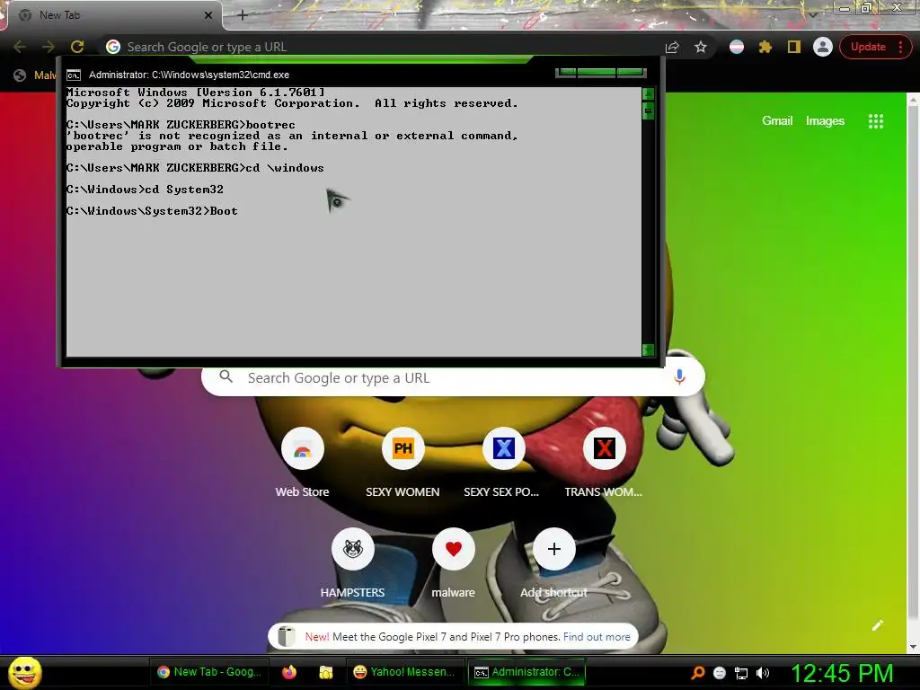Open the blue X shortcut tile
The width and height of the screenshot is (920, 690).
click(503, 449)
